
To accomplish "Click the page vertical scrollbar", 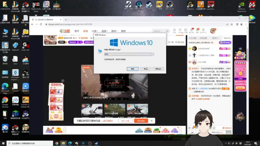I will (x=248, y=55).
